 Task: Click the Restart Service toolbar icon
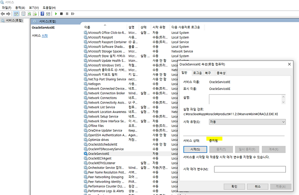[73, 14]
